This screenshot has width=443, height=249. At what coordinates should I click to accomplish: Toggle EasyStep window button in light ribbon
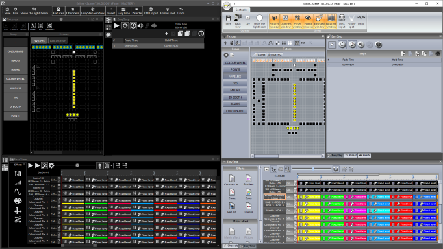click(x=320, y=21)
